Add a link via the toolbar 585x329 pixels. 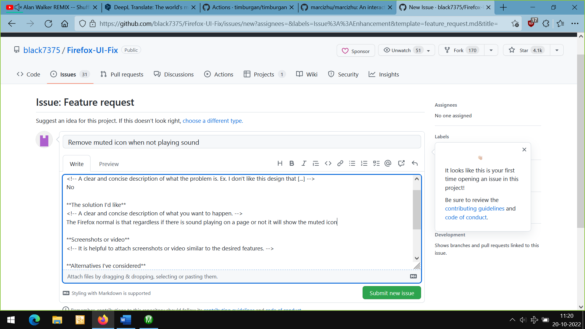tap(340, 164)
